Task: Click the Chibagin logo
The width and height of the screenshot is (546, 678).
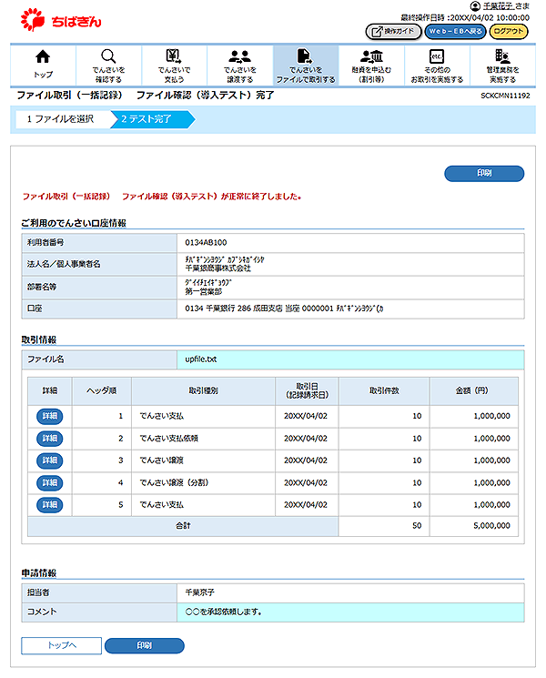Action: tap(61, 20)
